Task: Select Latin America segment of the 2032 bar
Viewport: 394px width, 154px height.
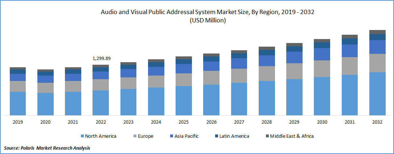Action: click(377, 37)
